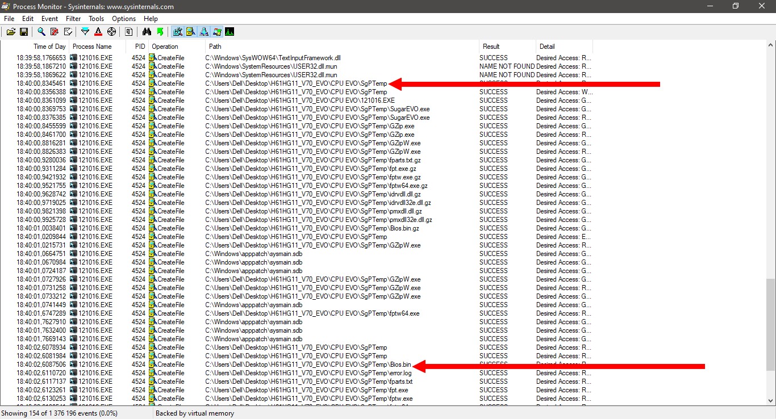This screenshot has width=776, height=419.
Task: Toggle Show Registry Activity
Action: click(177, 32)
